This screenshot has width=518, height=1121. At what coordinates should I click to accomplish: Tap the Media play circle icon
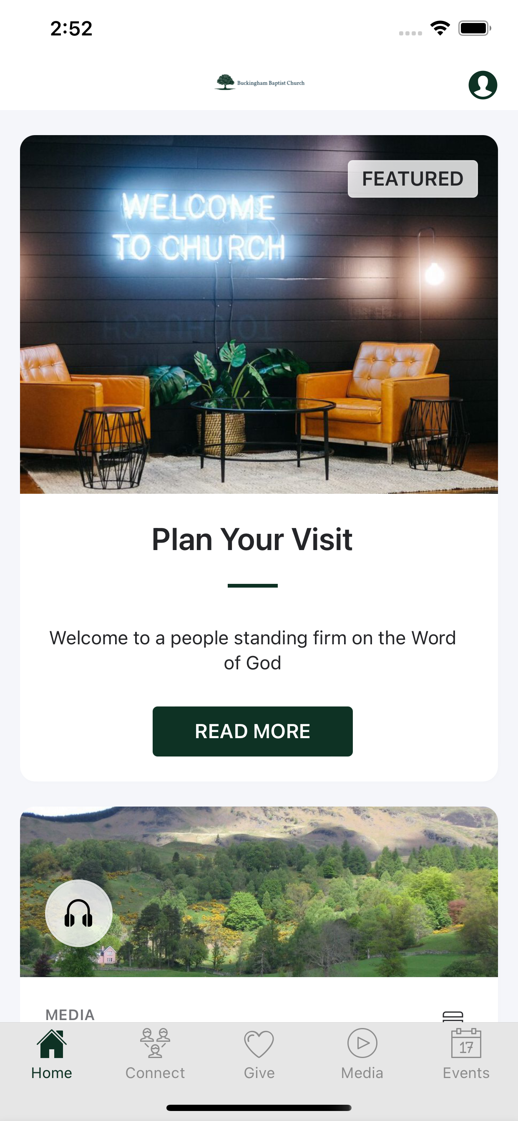362,1043
